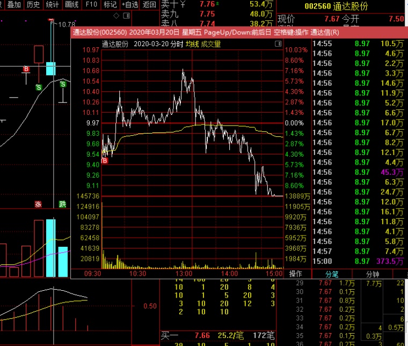
Task: Click the 172笔 order count
Action: (264, 336)
